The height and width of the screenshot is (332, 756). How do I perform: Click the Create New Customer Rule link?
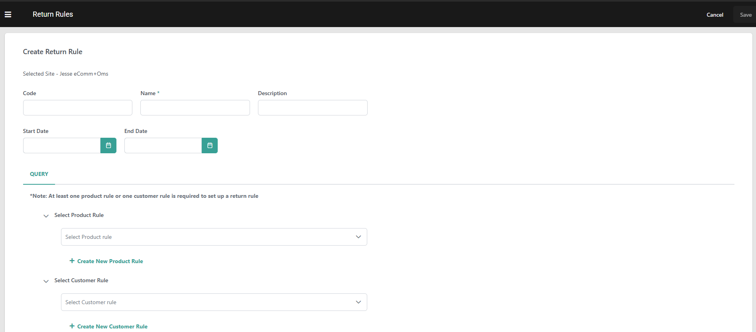click(112, 326)
